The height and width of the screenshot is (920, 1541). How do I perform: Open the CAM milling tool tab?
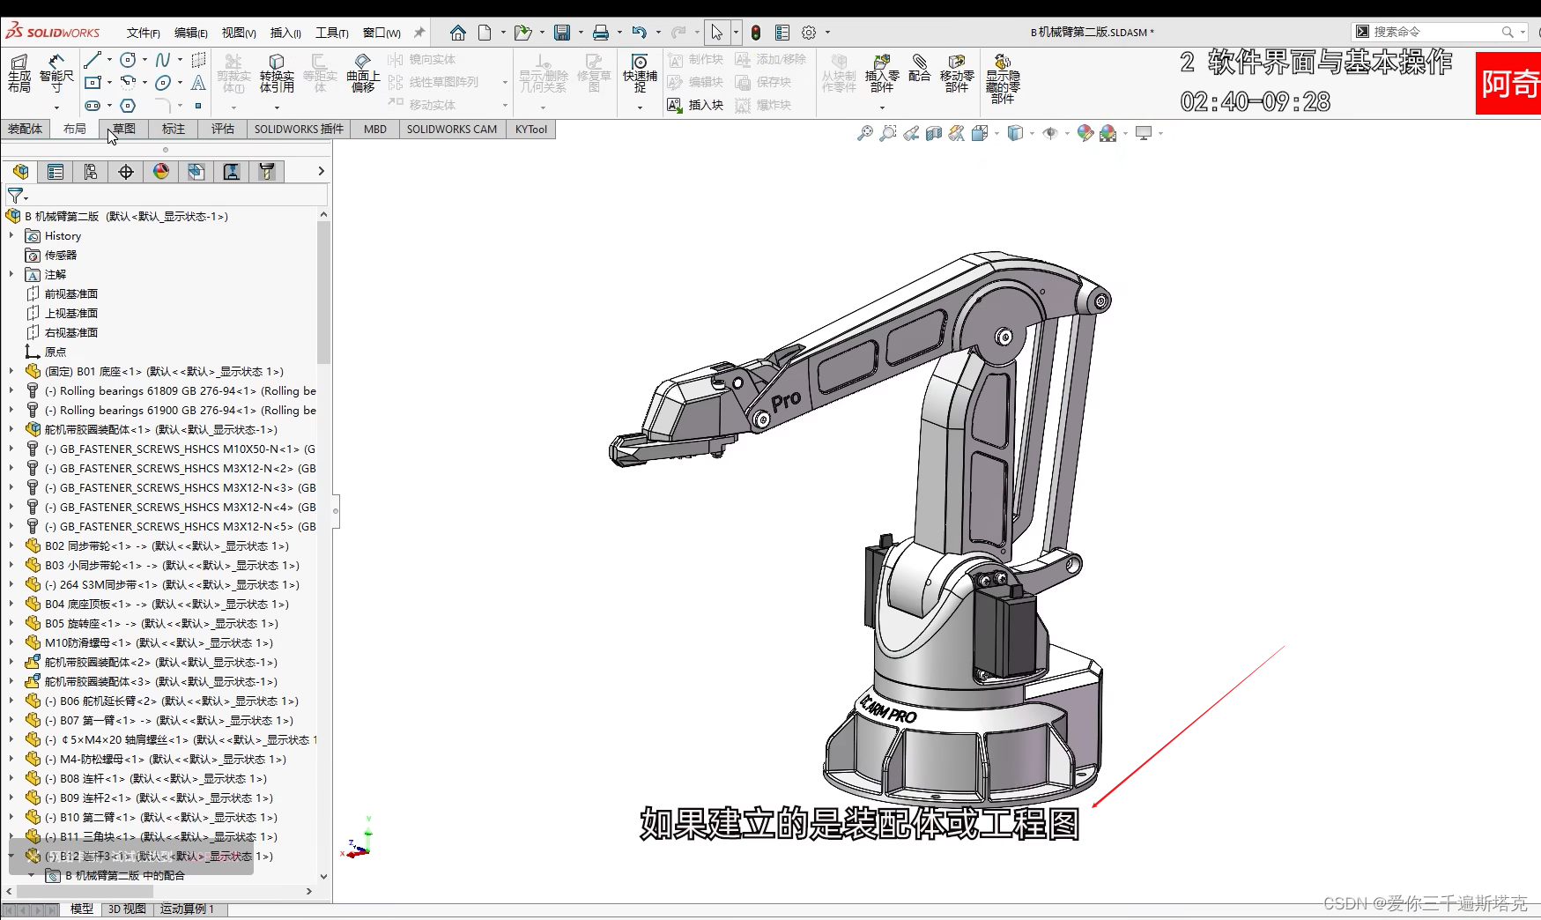[267, 172]
